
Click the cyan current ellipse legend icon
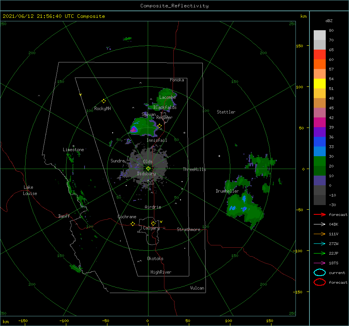(x=320, y=273)
